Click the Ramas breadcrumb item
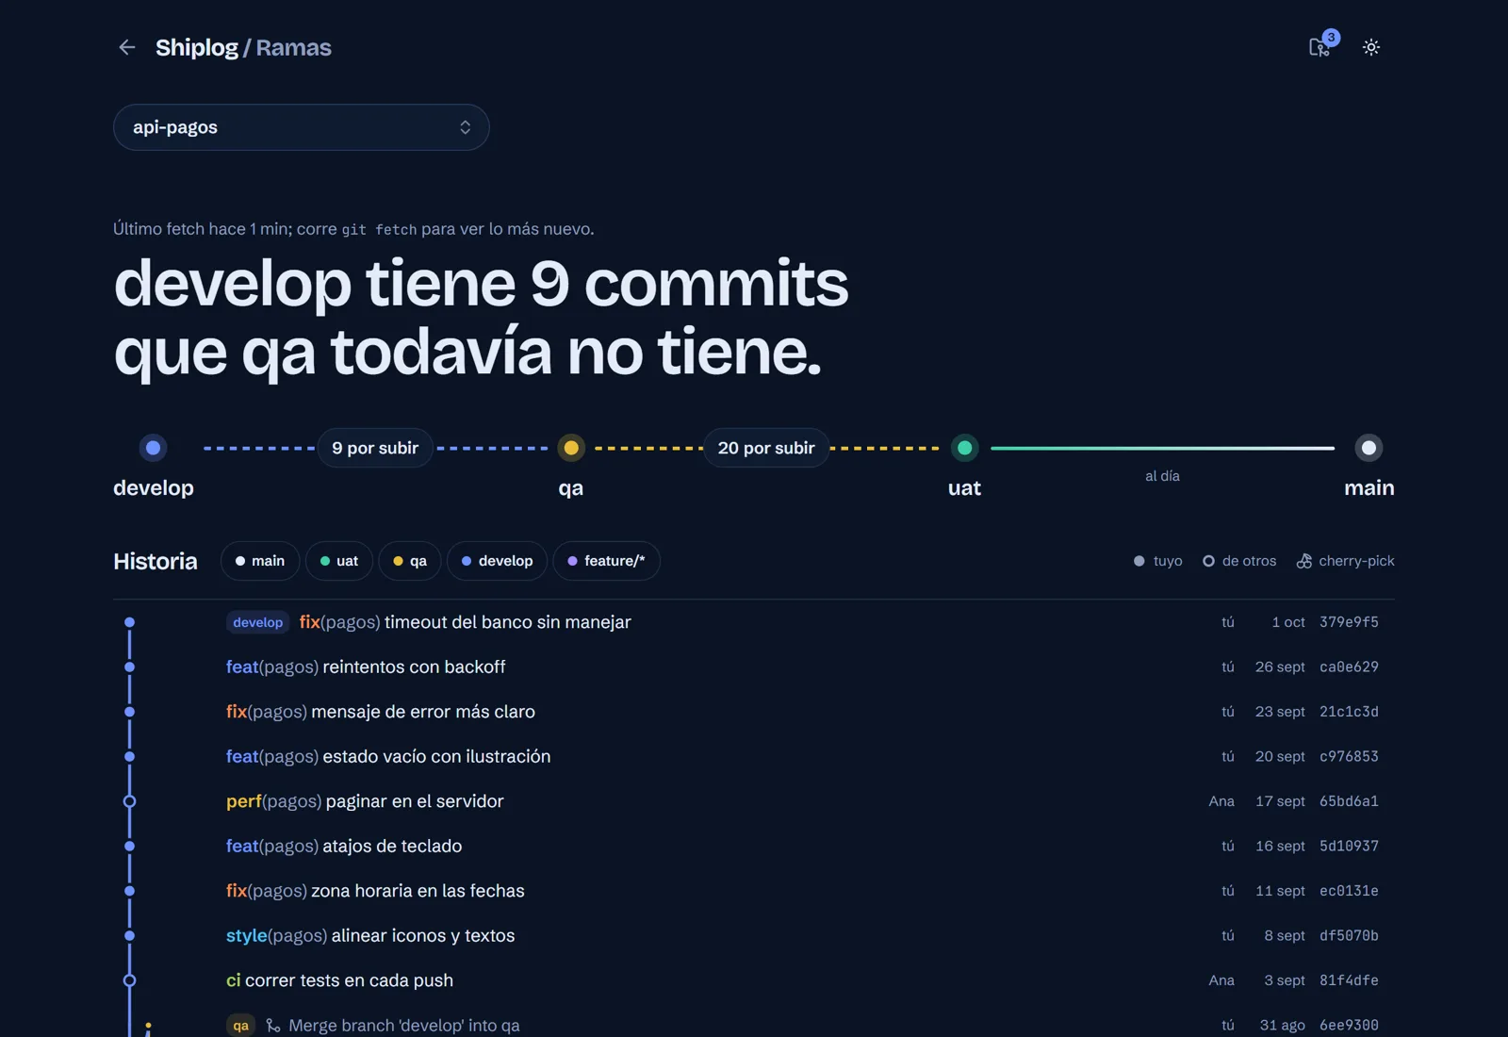The width and height of the screenshot is (1508, 1037). [x=293, y=47]
